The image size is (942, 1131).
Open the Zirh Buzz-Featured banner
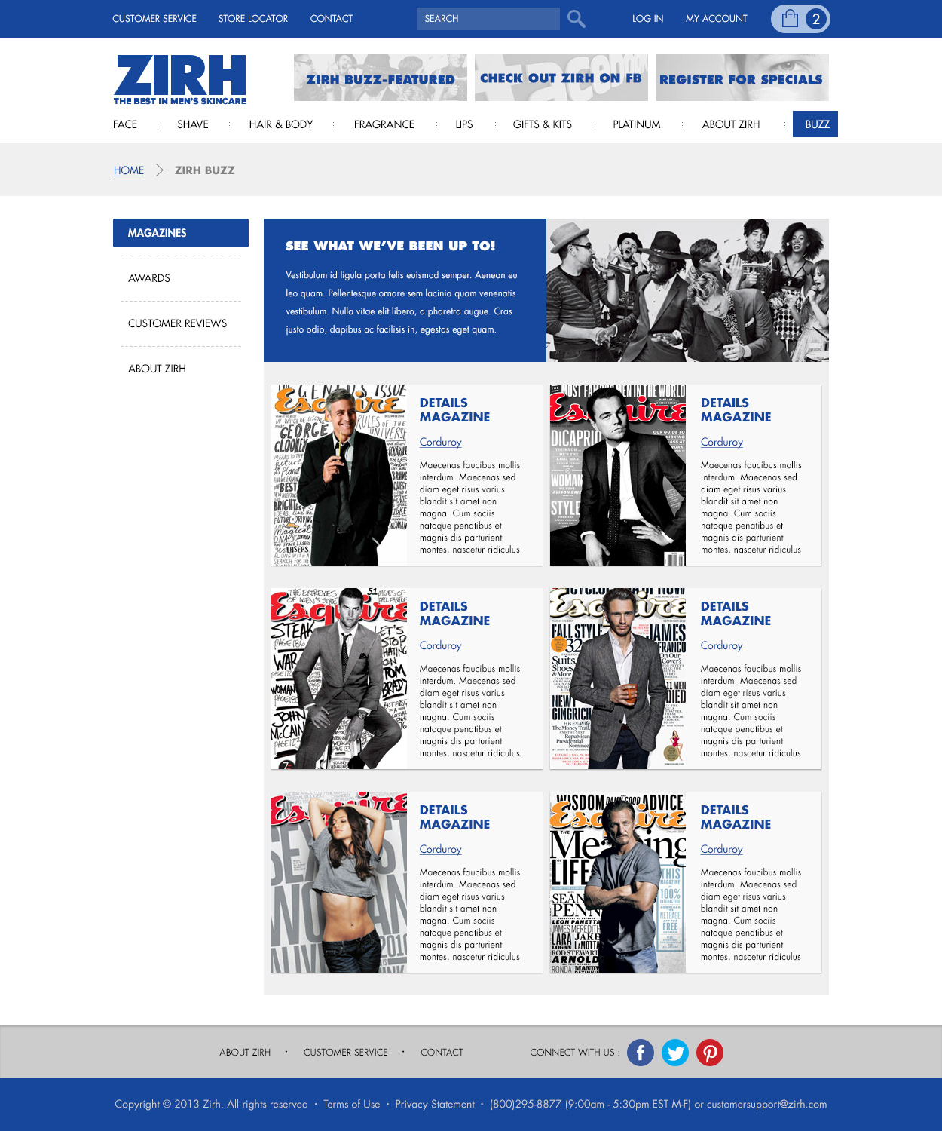[x=381, y=78]
